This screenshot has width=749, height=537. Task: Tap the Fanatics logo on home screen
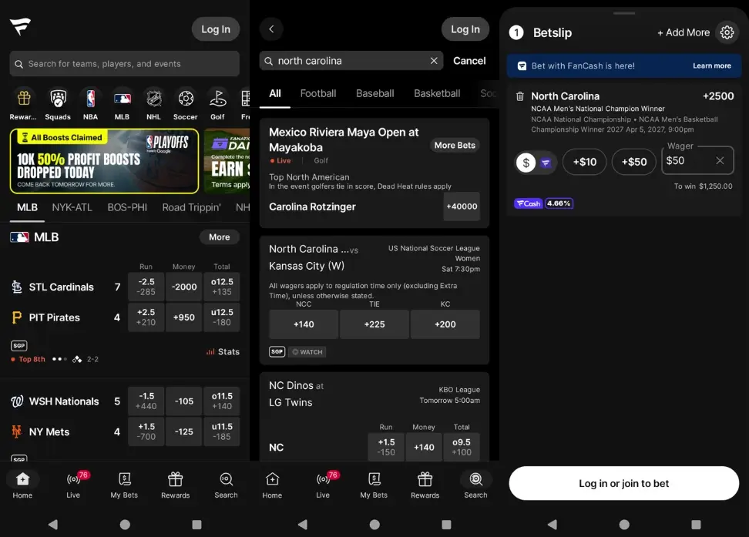click(x=20, y=27)
